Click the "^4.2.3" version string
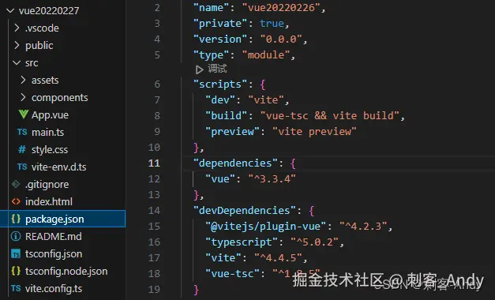Viewport: 495px width, 300px height. [x=363, y=226]
